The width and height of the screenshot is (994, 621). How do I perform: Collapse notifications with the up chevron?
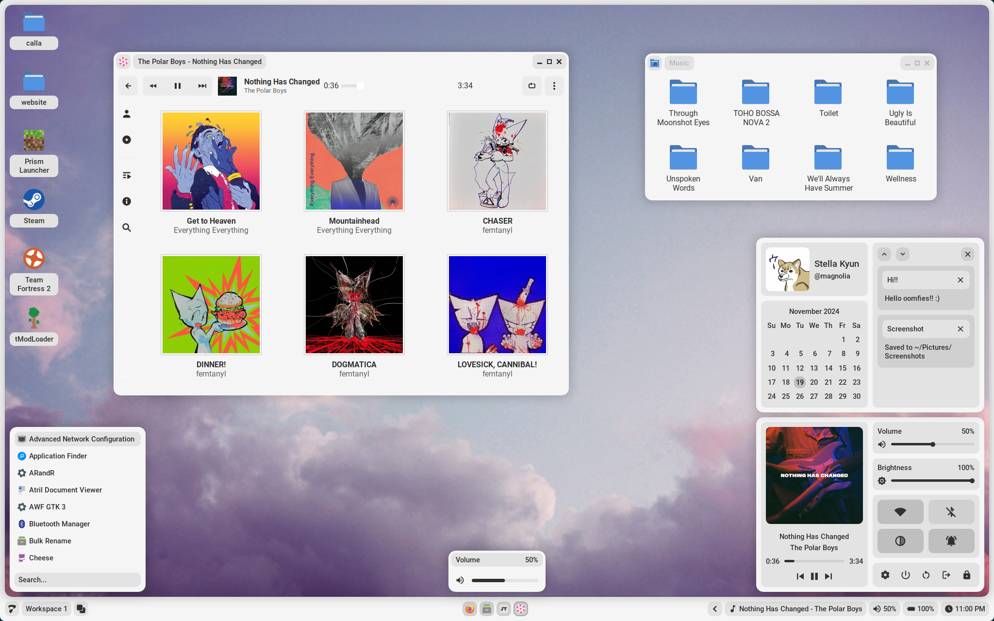point(884,254)
